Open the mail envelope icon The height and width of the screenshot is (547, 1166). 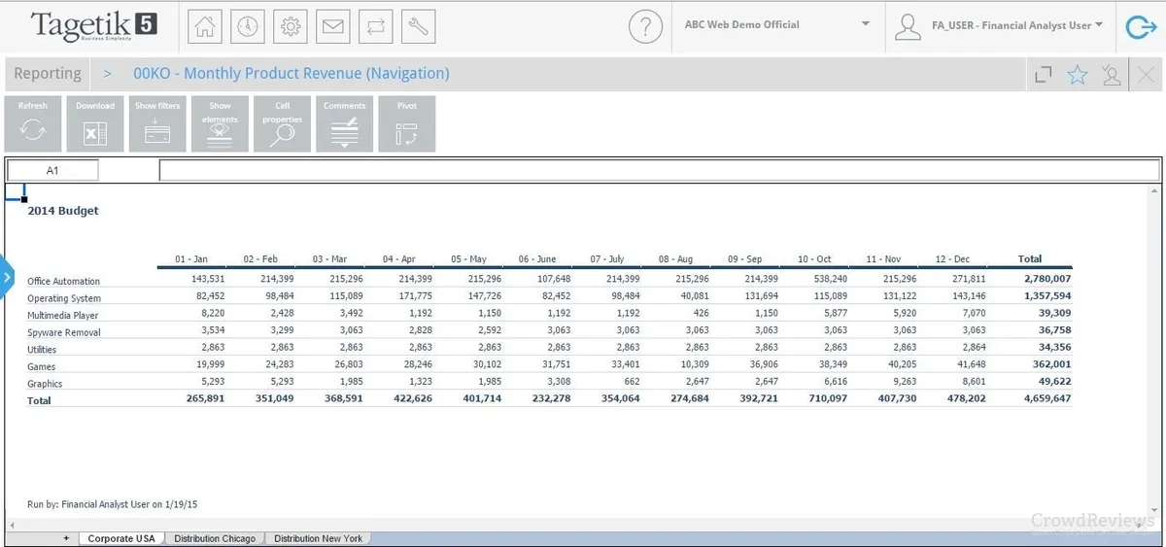pos(333,27)
